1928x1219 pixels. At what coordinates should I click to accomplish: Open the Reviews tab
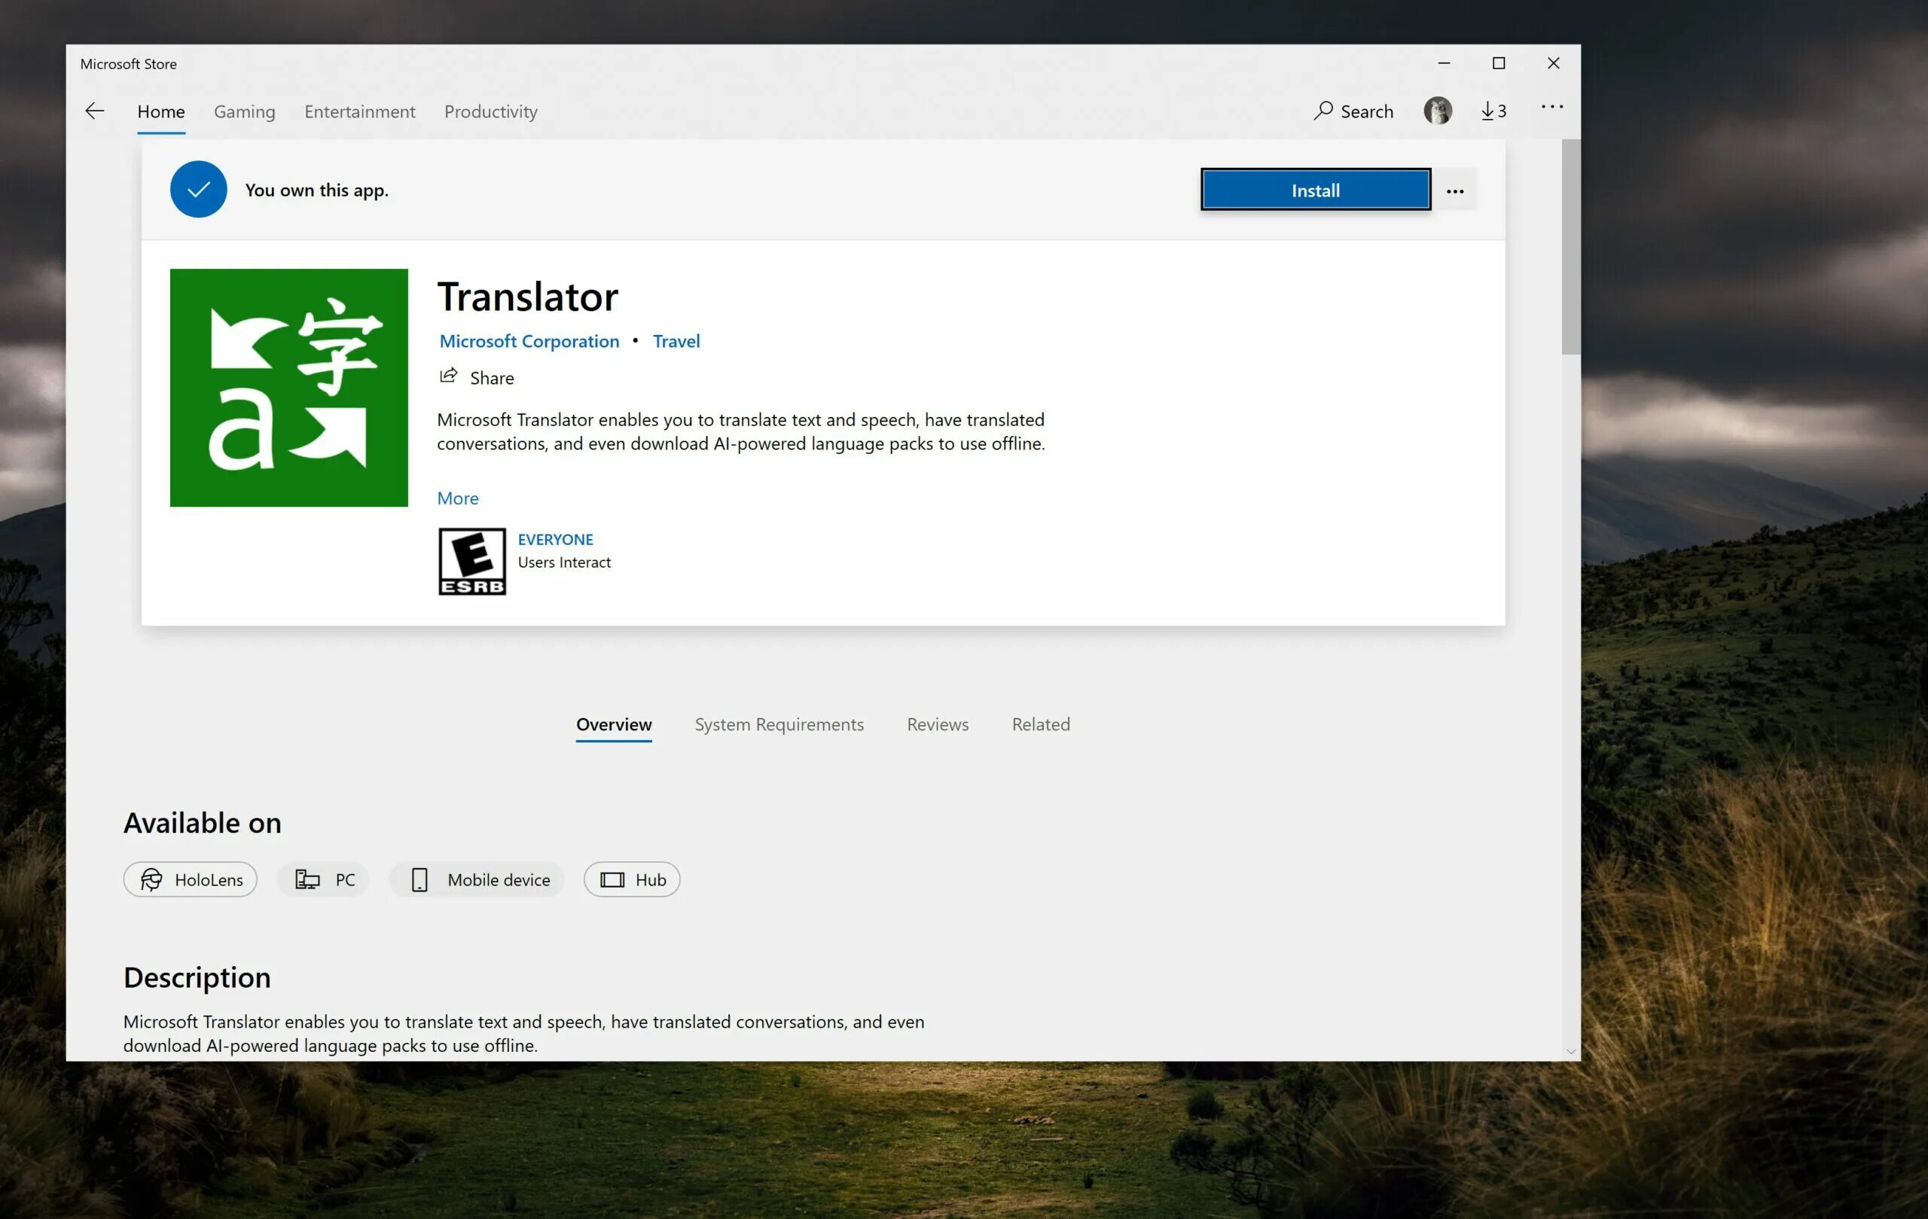point(937,724)
